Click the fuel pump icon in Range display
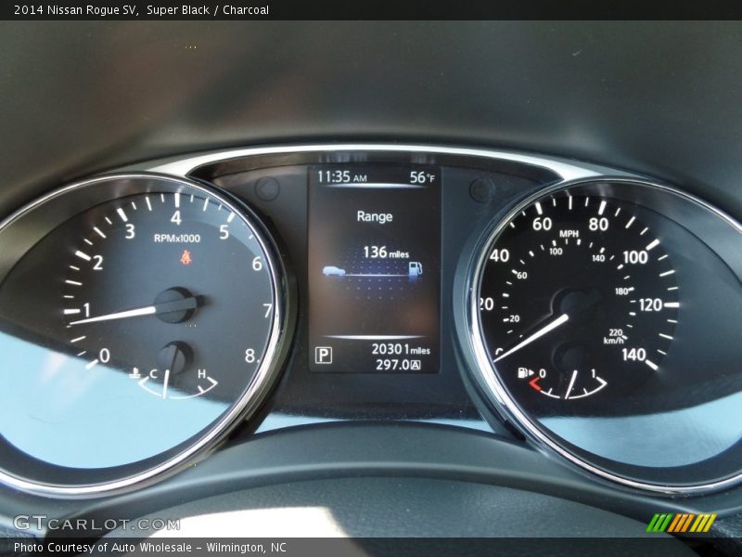 point(416,269)
